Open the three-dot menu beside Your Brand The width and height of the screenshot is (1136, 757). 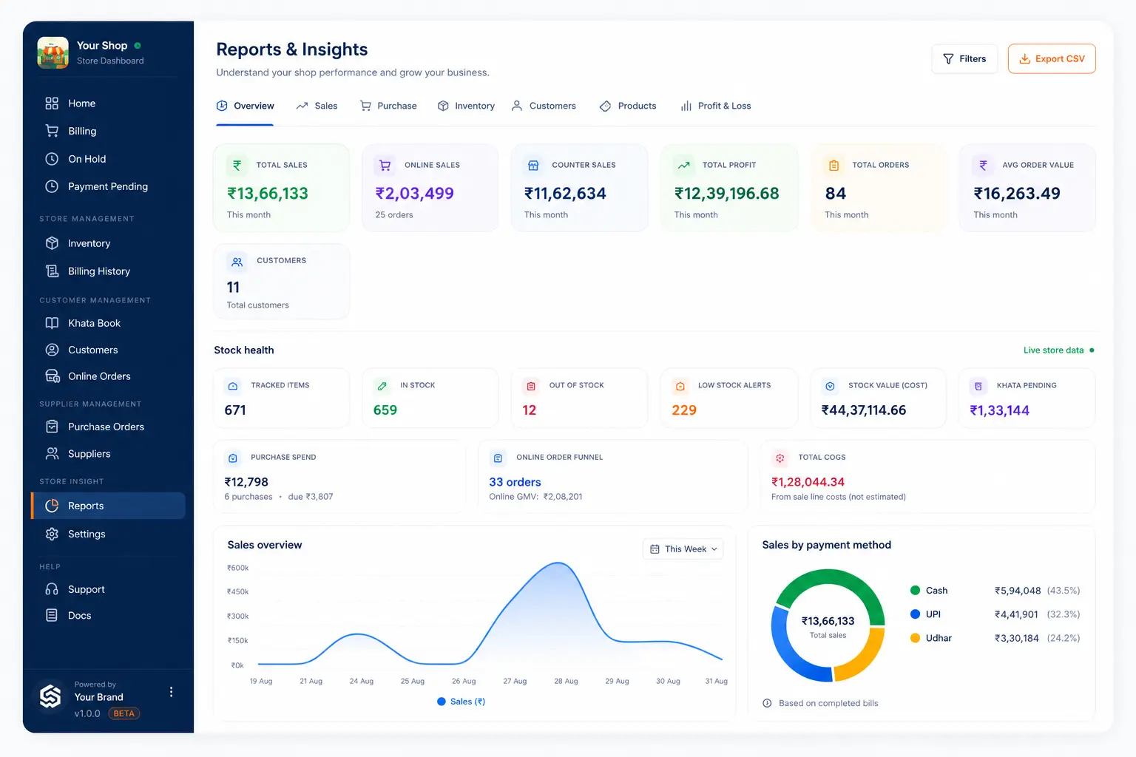tap(171, 692)
